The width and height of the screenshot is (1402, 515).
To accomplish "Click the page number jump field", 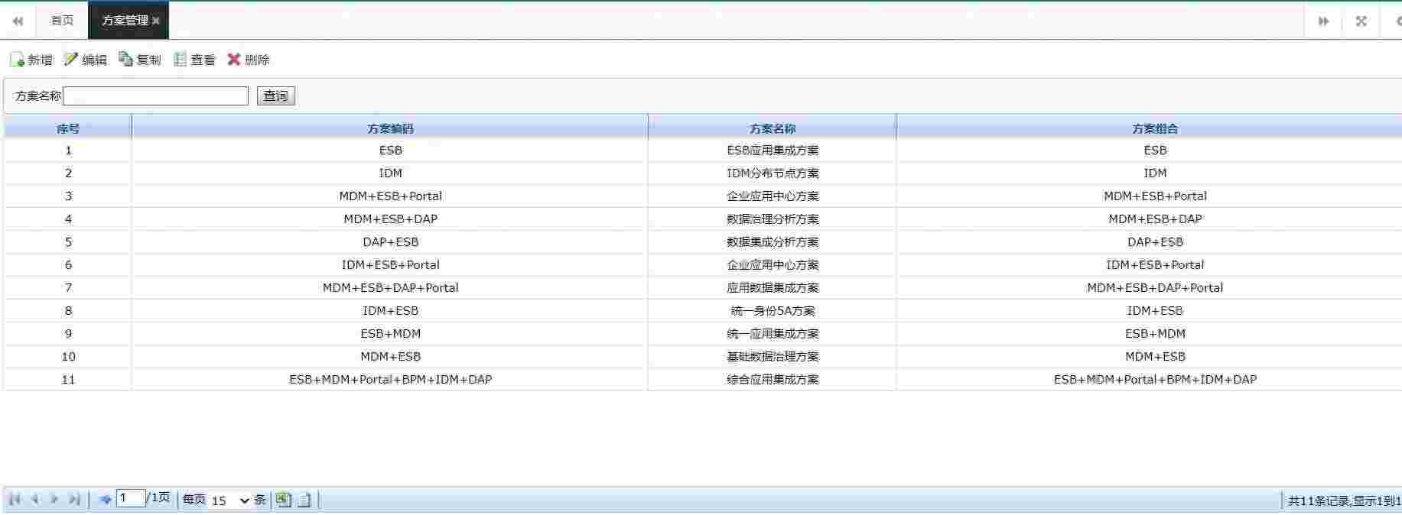I will 130,499.
